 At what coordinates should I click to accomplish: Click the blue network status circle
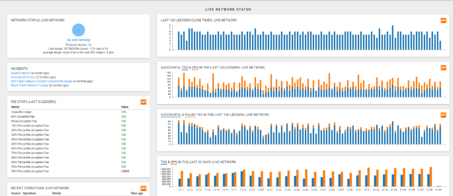78,30
